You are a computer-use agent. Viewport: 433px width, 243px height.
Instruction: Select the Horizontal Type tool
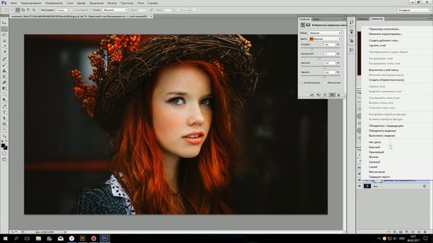click(4, 112)
